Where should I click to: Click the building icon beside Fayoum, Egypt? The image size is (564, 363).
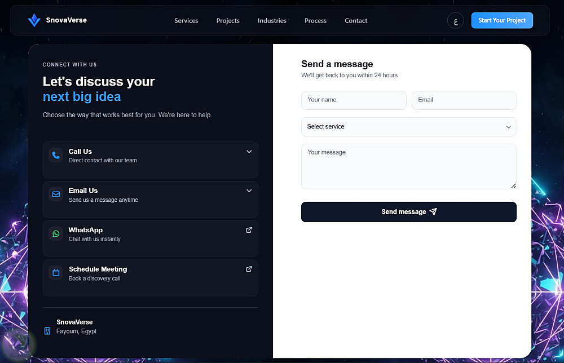pos(47,331)
